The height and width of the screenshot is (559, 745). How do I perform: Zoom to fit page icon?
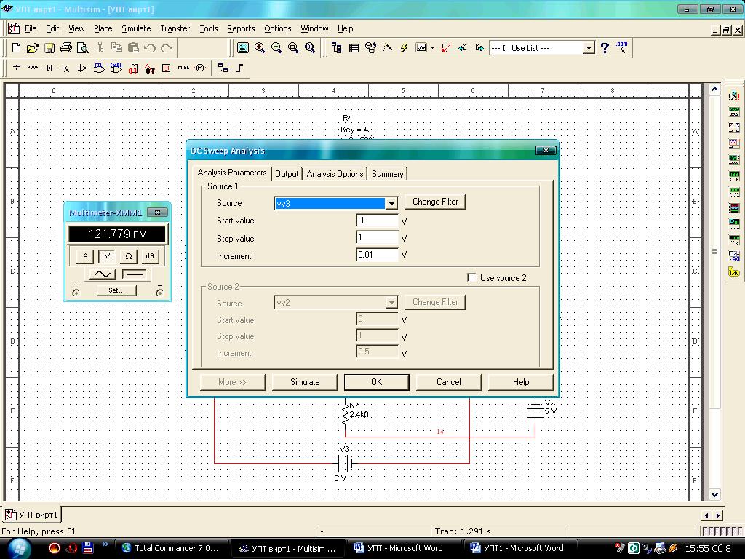[x=310, y=48]
